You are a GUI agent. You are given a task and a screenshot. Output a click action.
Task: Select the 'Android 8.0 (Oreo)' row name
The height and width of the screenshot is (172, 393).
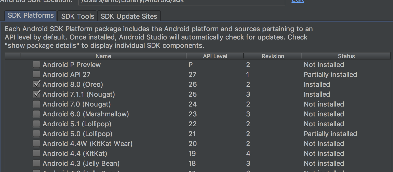point(73,84)
